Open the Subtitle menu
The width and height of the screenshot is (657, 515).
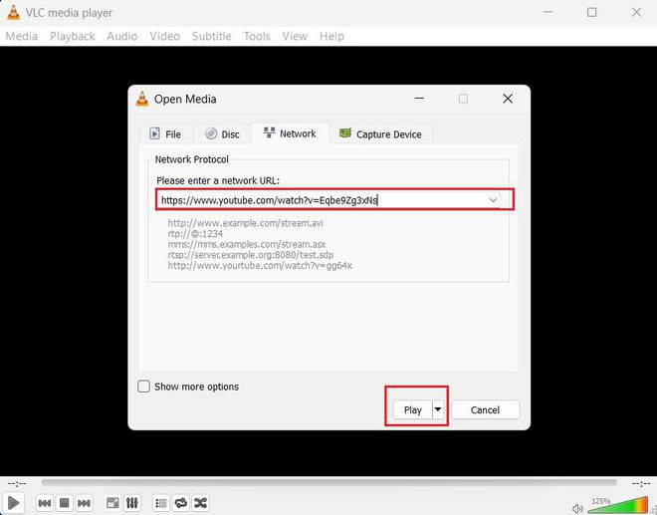coord(212,36)
